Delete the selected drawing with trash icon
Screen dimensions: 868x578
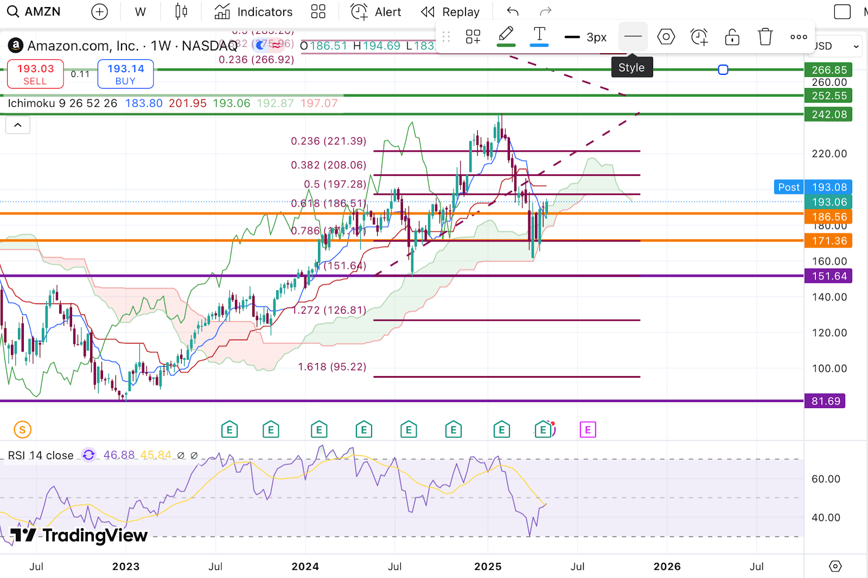pyautogui.click(x=765, y=37)
